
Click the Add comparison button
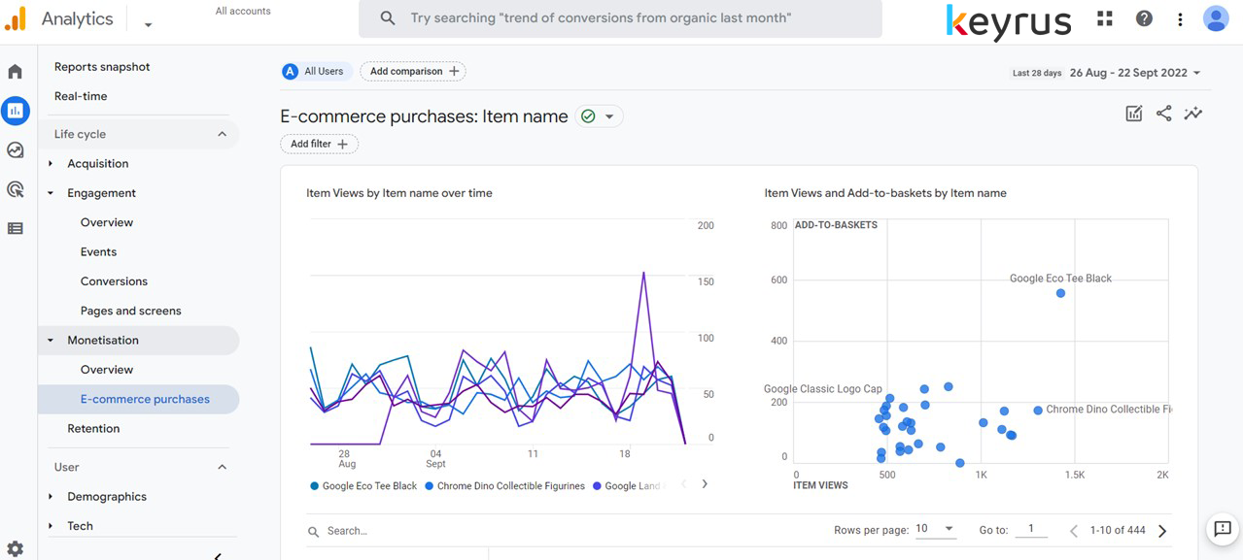click(x=413, y=72)
